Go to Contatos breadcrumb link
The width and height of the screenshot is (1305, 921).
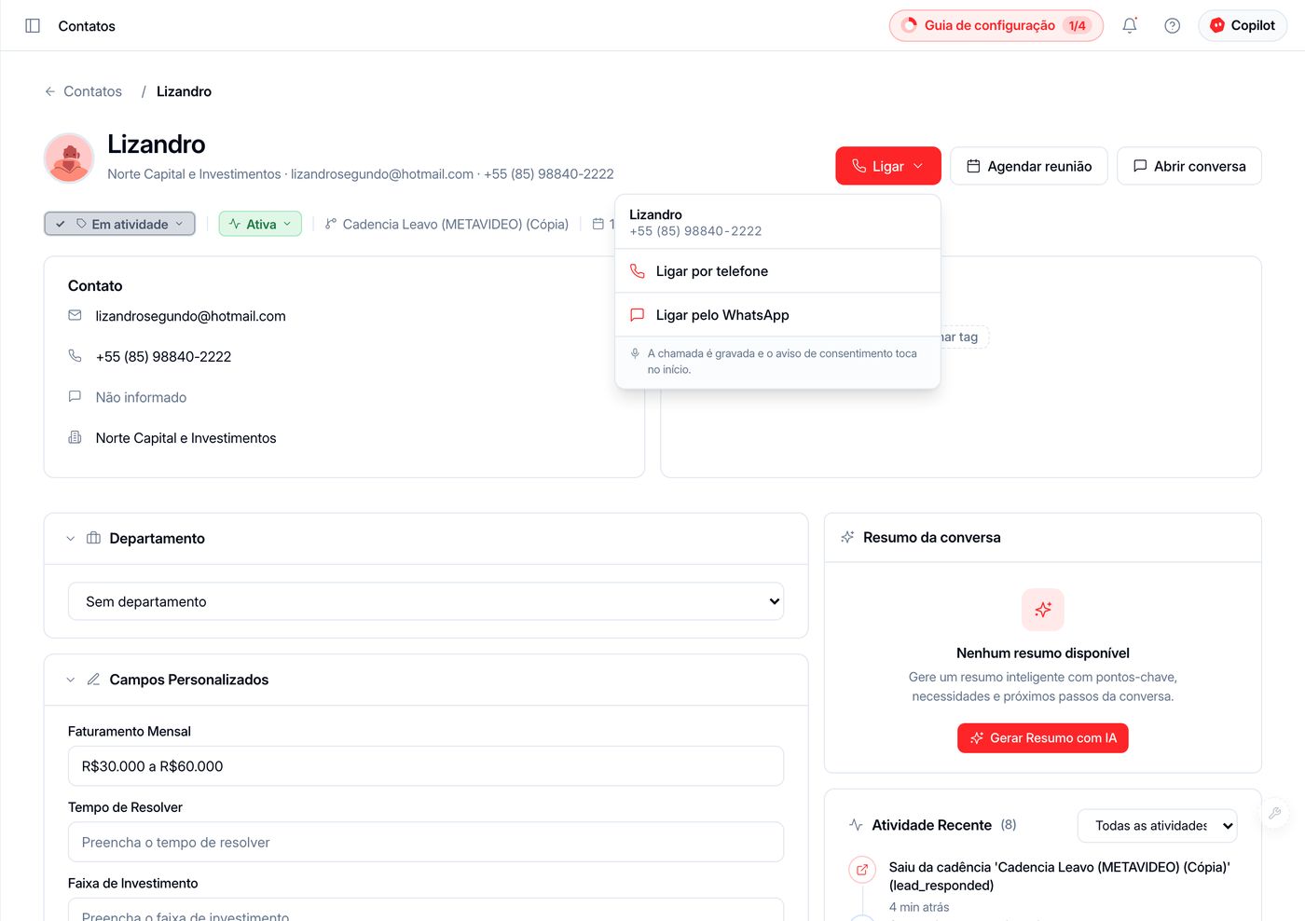point(92,91)
